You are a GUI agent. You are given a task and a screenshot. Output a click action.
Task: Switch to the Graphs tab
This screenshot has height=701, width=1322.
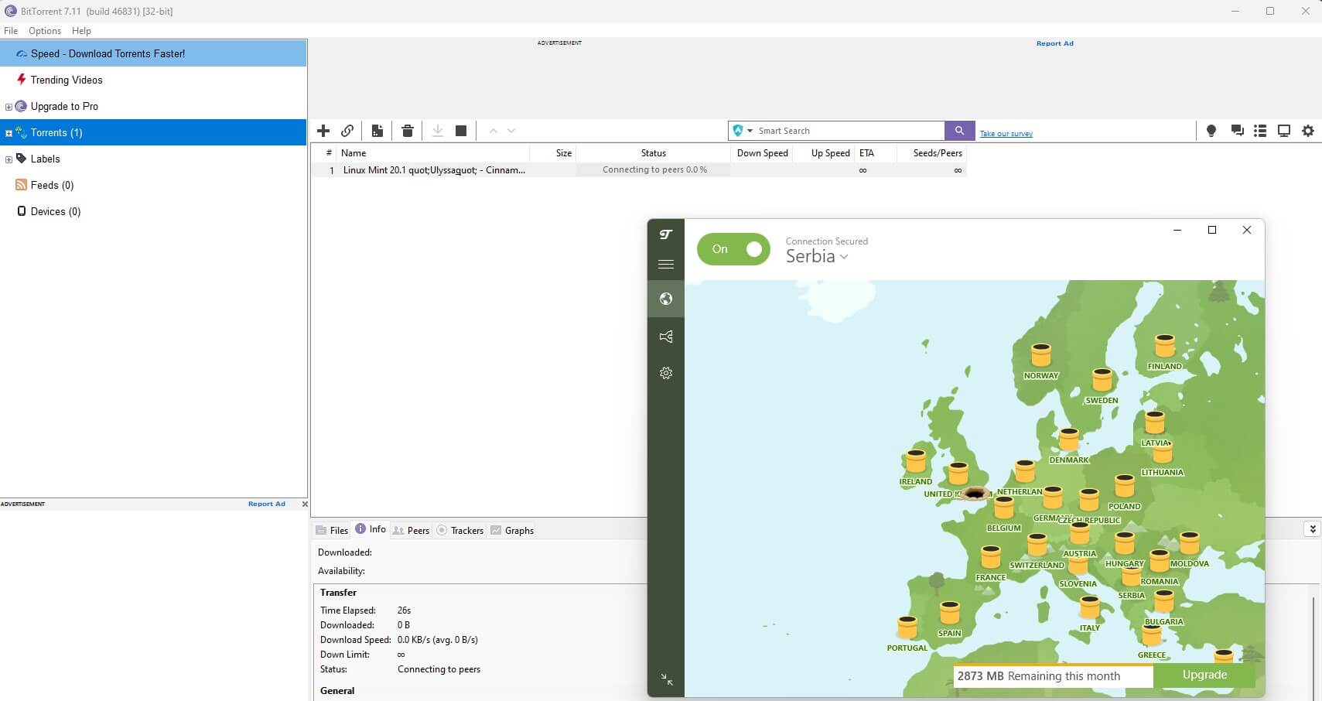(512, 530)
